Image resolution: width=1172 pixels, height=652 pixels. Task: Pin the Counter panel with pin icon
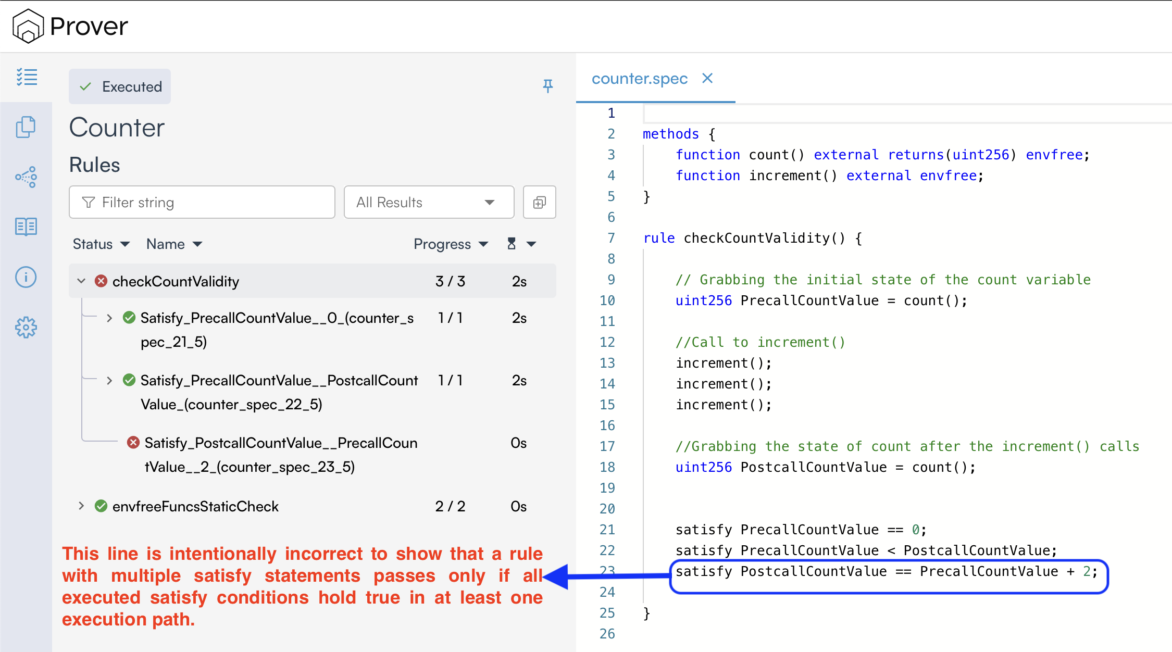(547, 86)
